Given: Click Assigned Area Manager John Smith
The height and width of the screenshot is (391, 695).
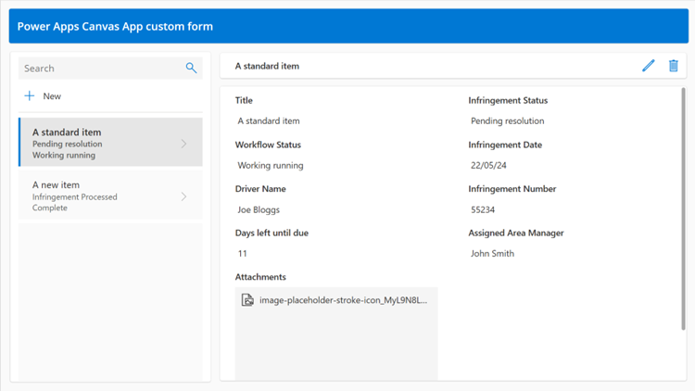Looking at the screenshot, I should 492,253.
